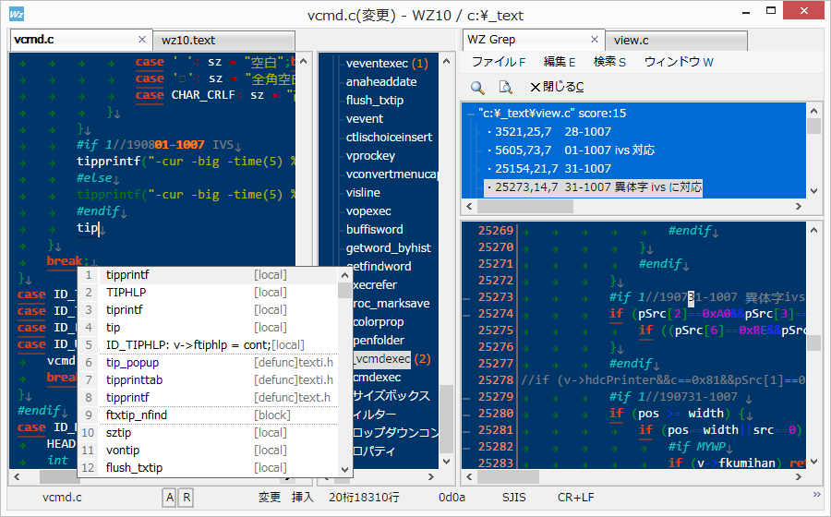
Task: Select _vcmdexec (2) in outline list
Action: 391,359
